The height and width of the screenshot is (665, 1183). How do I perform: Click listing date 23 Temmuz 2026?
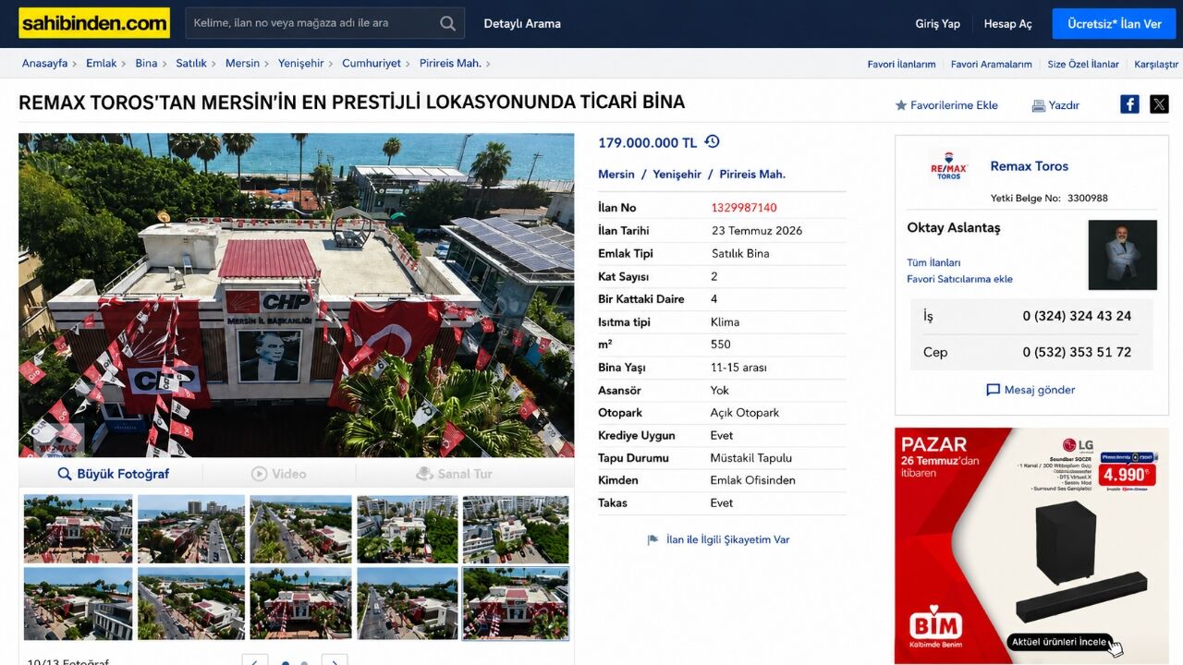757,231
